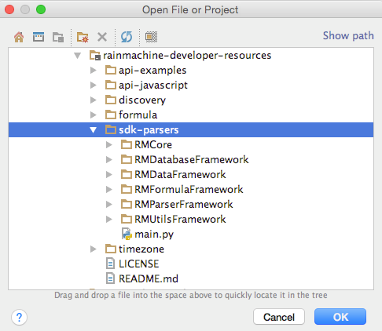This screenshot has width=382, height=331.
Task: Toggle show hidden files and directories icon
Action: 151,37
